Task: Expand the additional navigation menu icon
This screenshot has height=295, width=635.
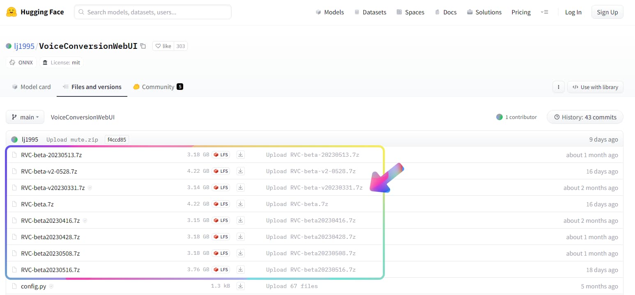Action: pos(544,12)
